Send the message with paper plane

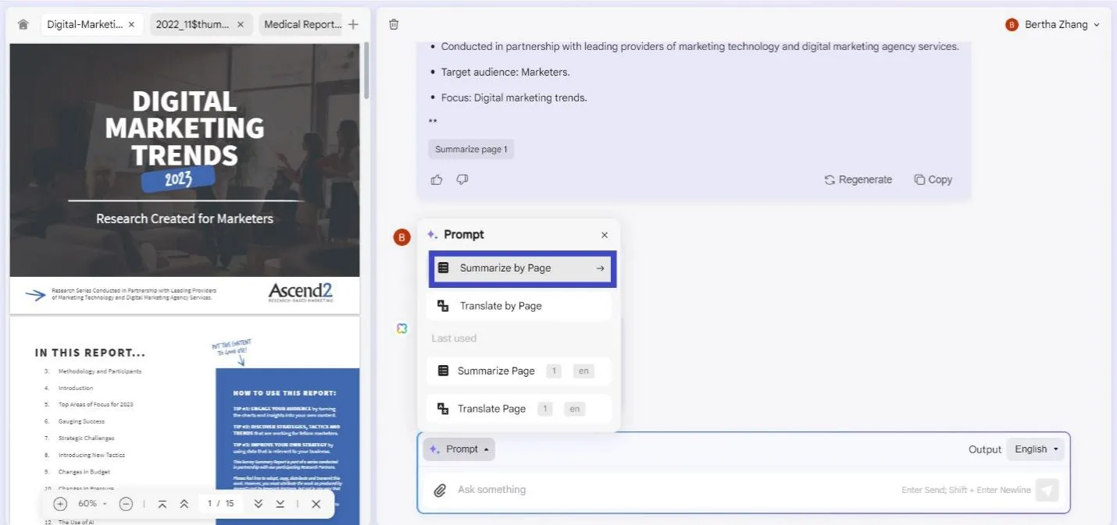(1047, 490)
